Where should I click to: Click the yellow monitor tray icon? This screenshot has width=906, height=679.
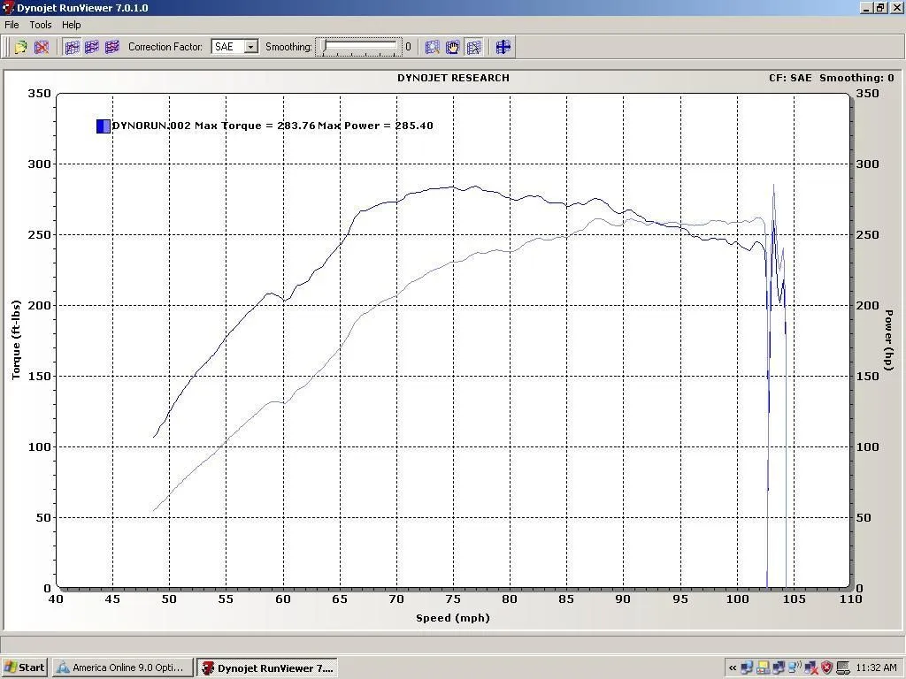[763, 668]
